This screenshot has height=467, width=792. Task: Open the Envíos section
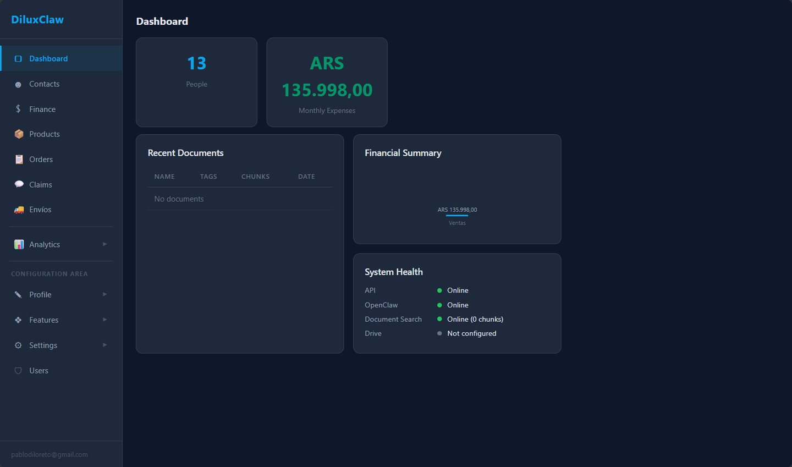(61, 210)
